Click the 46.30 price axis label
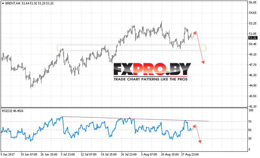The width and height of the screenshot is (260, 158). pyautogui.click(x=253, y=75)
